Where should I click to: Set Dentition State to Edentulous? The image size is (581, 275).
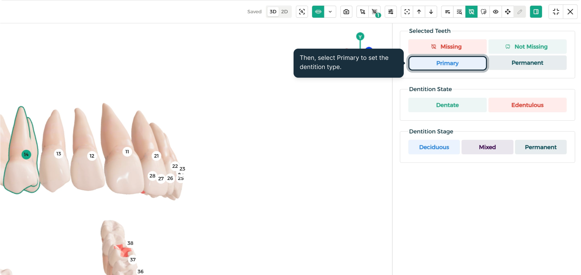[x=527, y=105]
